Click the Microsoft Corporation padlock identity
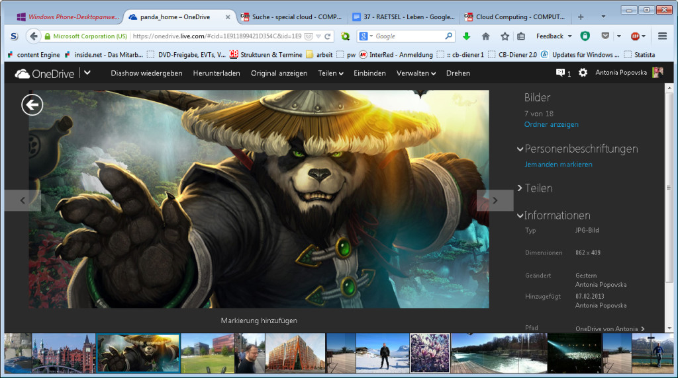 point(85,36)
